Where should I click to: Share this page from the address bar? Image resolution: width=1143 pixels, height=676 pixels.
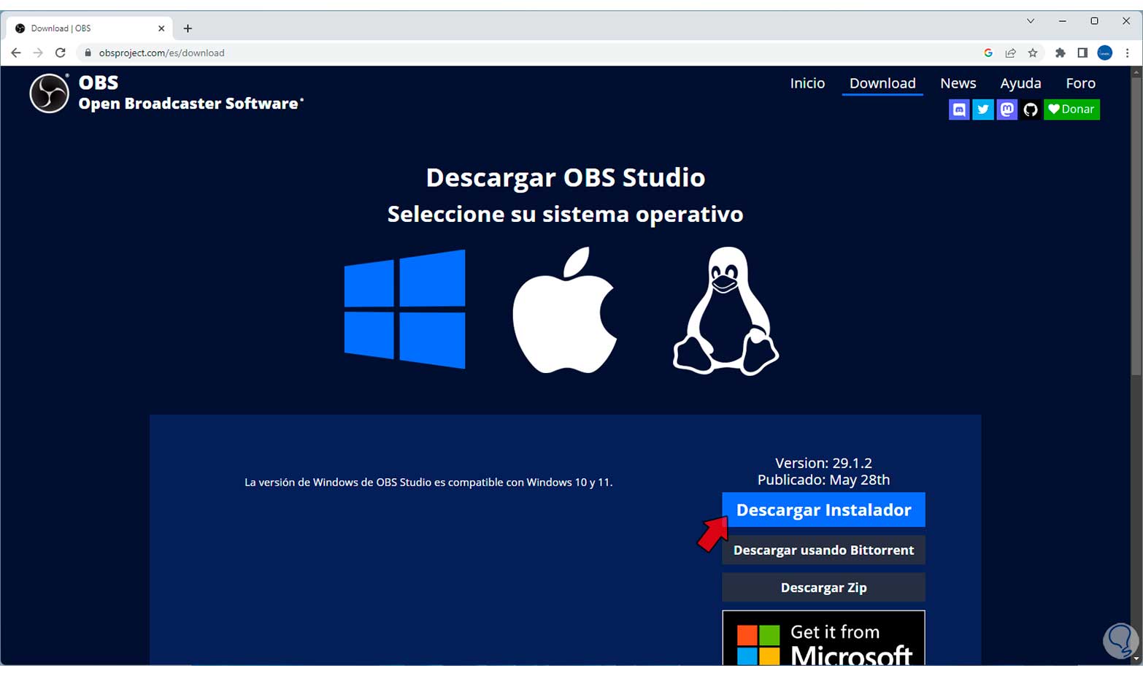[x=1011, y=53]
